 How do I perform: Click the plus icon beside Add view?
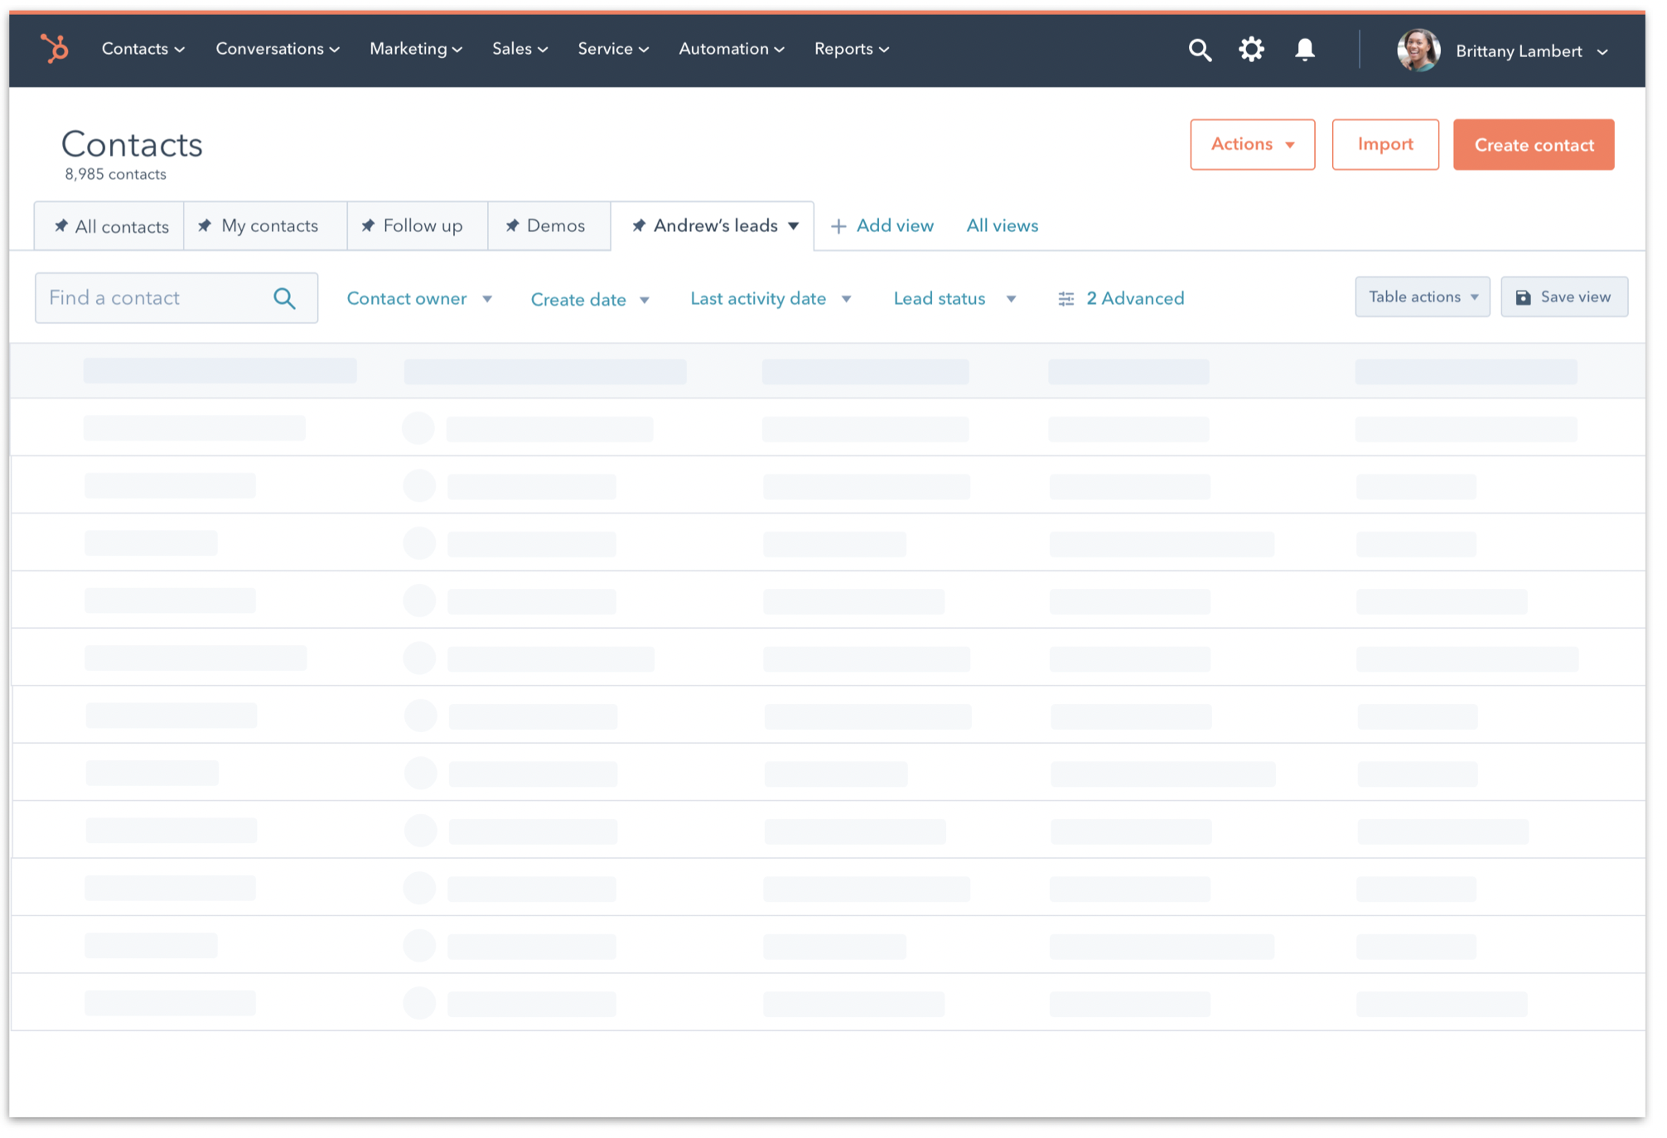click(x=838, y=226)
